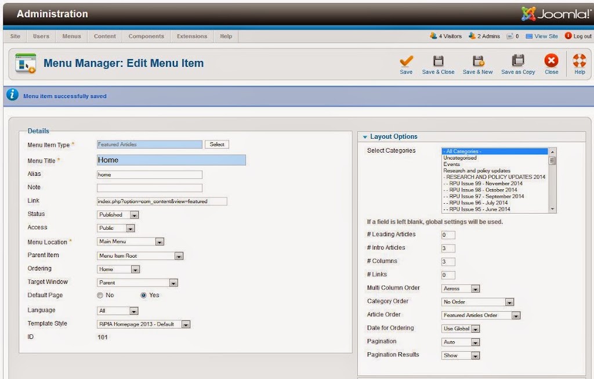Open the Multi Column Order dropdown
The width and height of the screenshot is (594, 379).
[x=461, y=289]
